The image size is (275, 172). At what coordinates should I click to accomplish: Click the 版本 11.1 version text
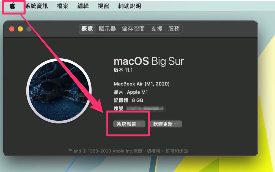tap(123, 70)
